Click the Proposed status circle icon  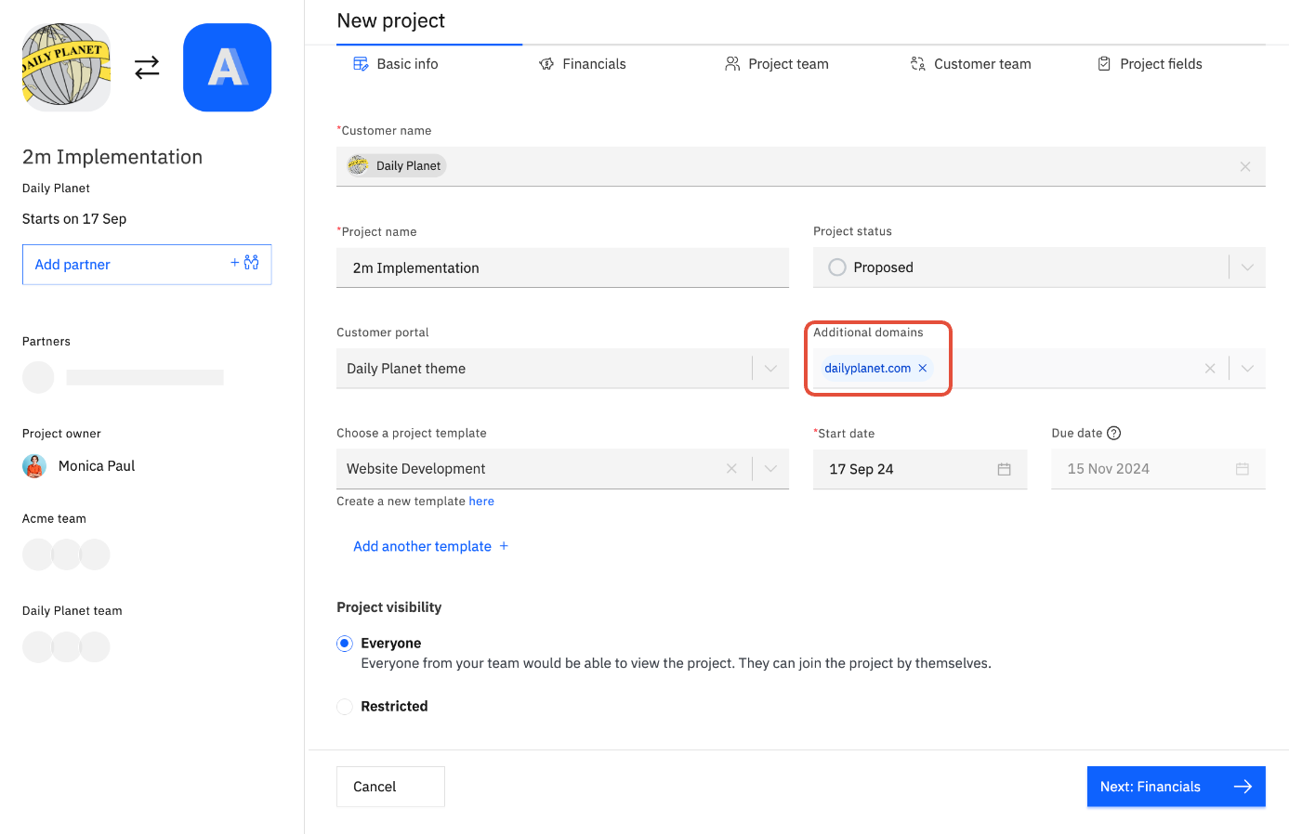(x=837, y=267)
